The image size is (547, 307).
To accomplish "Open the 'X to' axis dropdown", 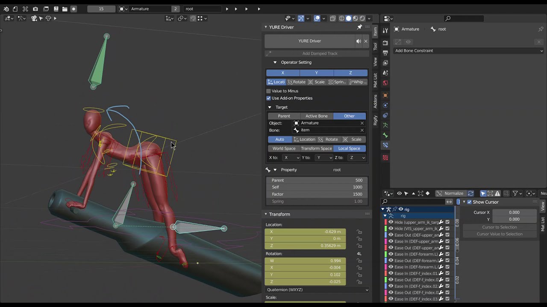I will pyautogui.click(x=291, y=158).
